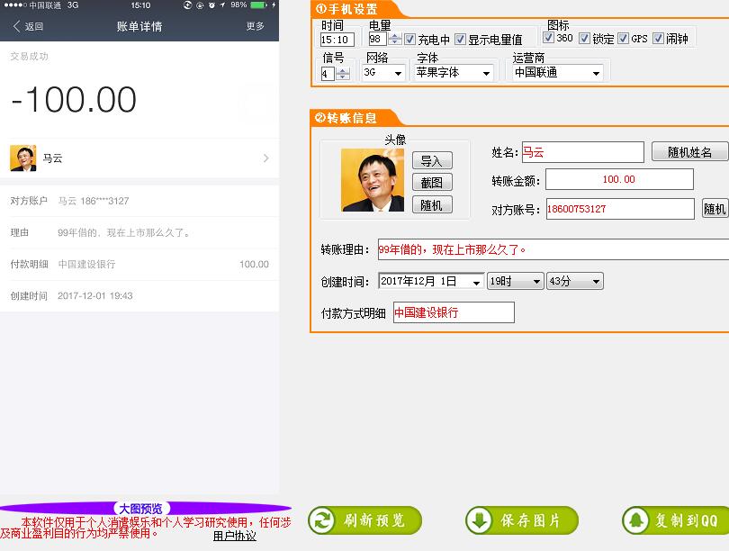
Task: Click the 随机姓名 button
Action: click(690, 152)
